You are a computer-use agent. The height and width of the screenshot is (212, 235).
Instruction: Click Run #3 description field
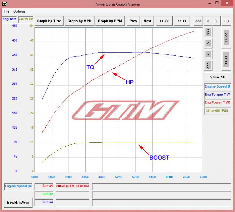click(161, 203)
